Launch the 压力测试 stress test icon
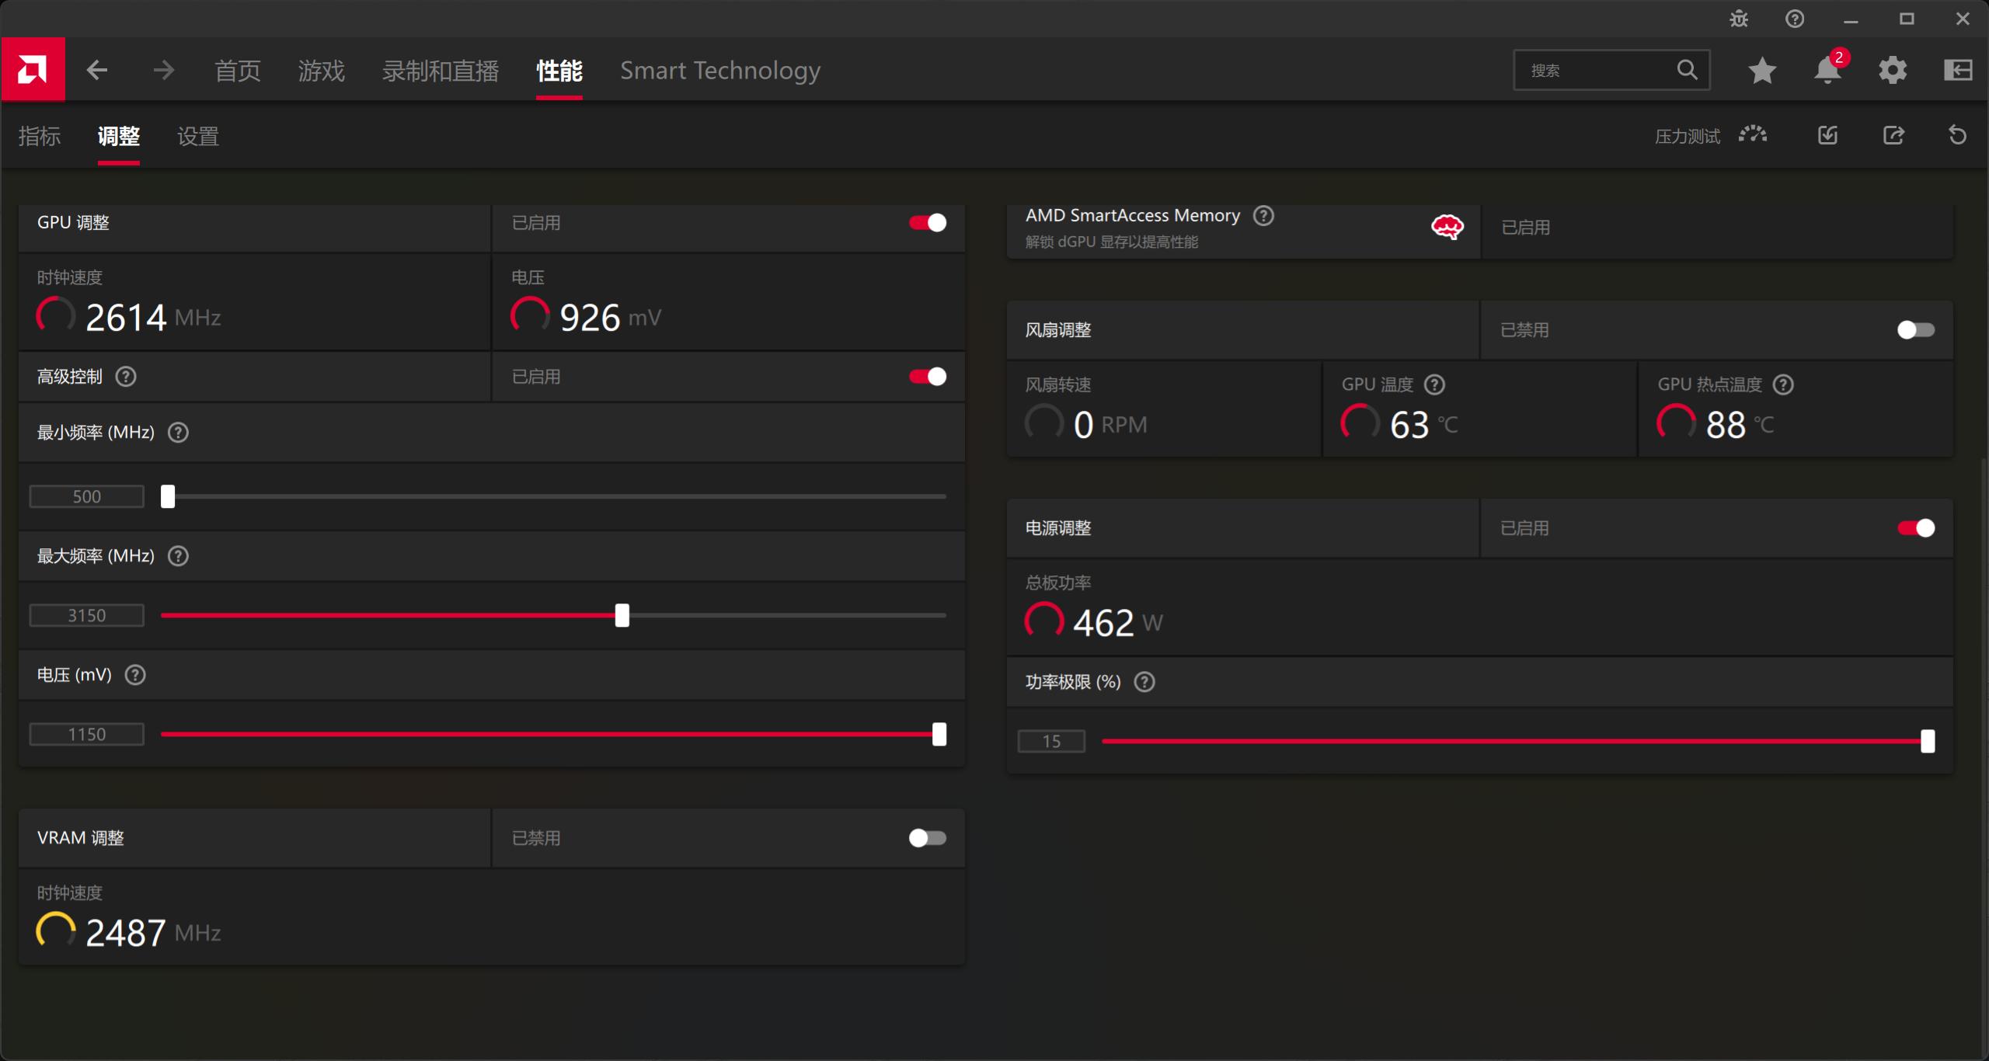 click(1753, 135)
